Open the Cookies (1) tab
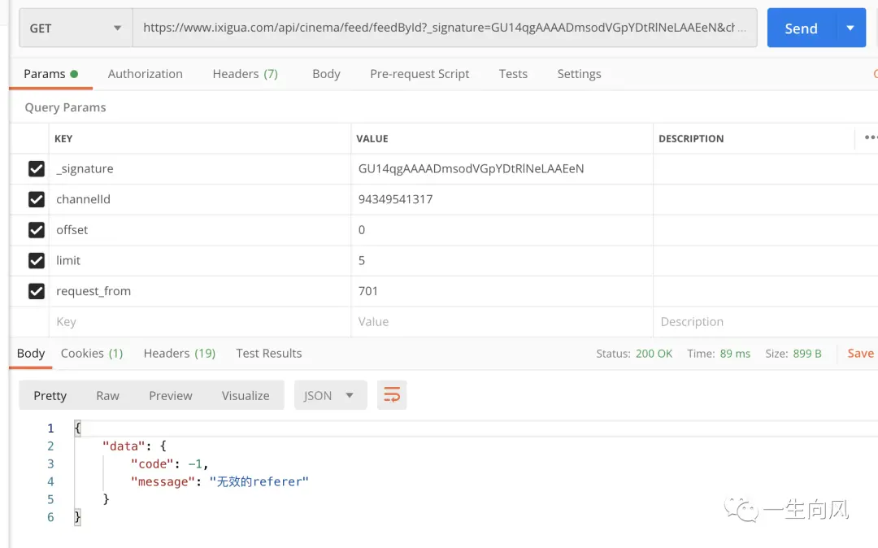Screen dimensions: 878x548 pos(92,353)
